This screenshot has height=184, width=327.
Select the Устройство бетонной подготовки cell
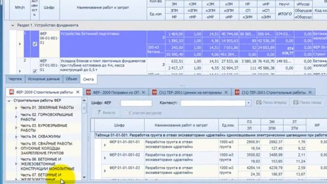103,44
